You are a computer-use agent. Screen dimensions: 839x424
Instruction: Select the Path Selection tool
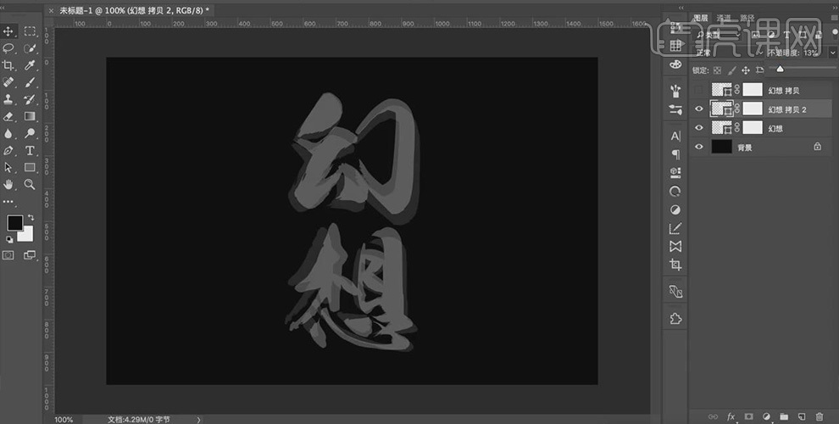pyautogui.click(x=8, y=168)
